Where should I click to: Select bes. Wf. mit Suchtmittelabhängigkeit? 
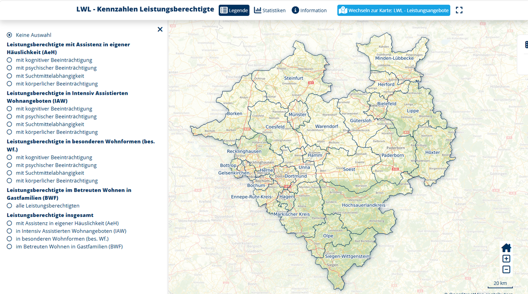coord(9,173)
